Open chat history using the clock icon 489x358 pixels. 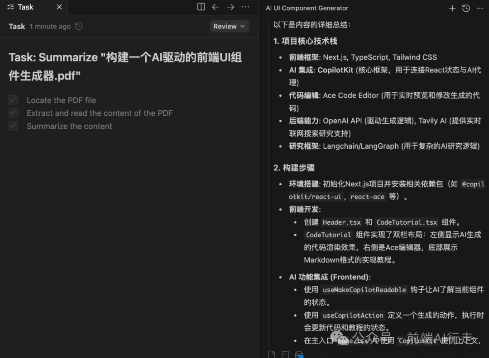[x=466, y=8]
